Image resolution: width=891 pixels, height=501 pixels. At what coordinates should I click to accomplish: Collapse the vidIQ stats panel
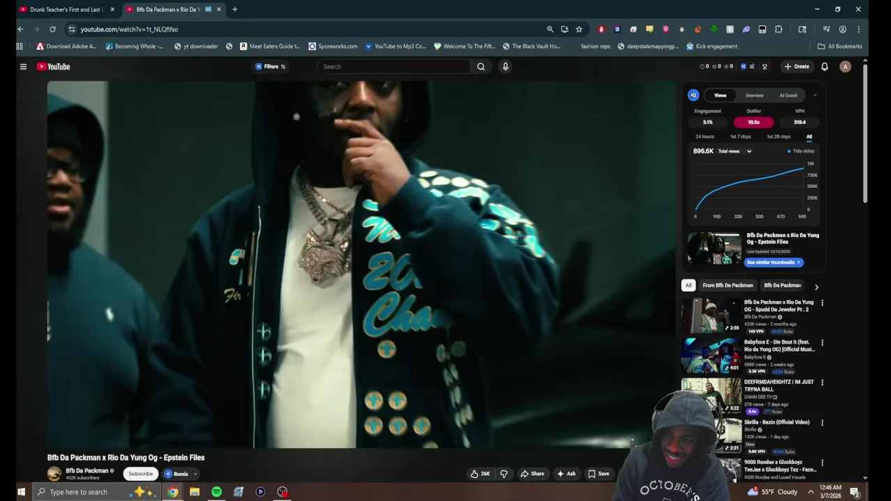(x=814, y=95)
